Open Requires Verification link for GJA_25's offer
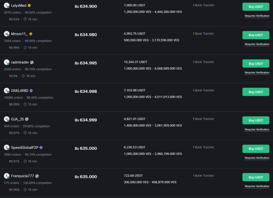Image resolution: width=273 pixels, height=198 pixels. pyautogui.click(x=257, y=130)
